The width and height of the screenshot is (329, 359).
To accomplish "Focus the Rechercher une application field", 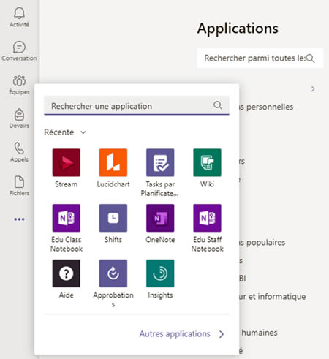I will 137,105.
